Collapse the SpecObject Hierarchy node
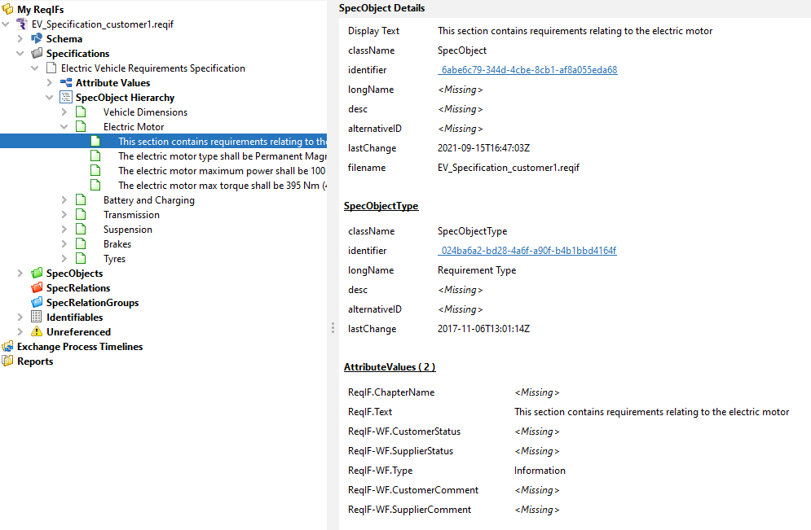 tap(50, 98)
